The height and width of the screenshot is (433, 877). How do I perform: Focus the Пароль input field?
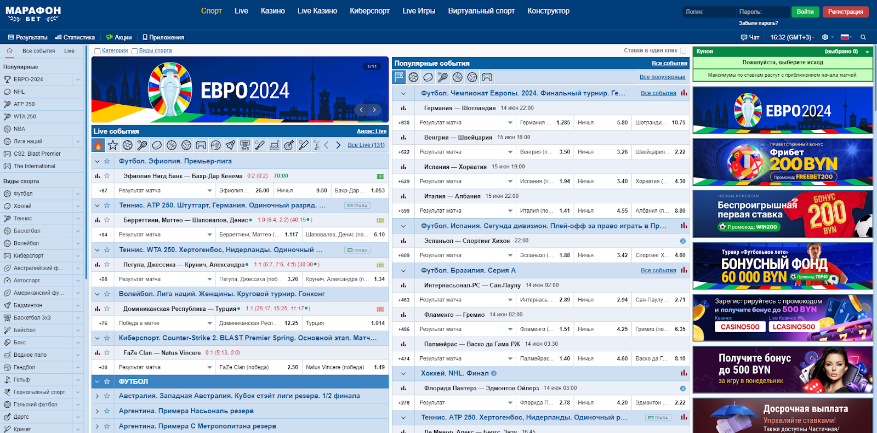click(762, 12)
